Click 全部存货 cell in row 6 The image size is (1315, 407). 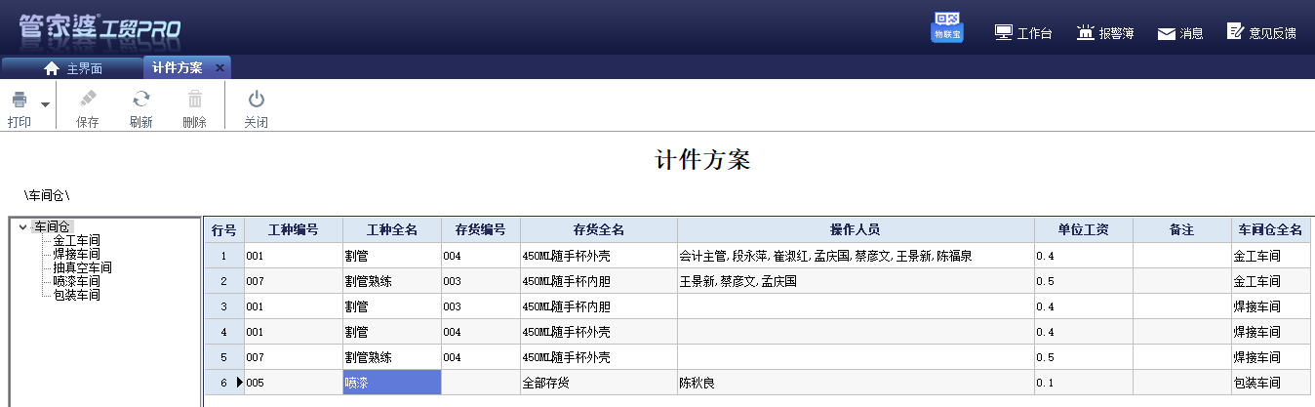(x=598, y=383)
